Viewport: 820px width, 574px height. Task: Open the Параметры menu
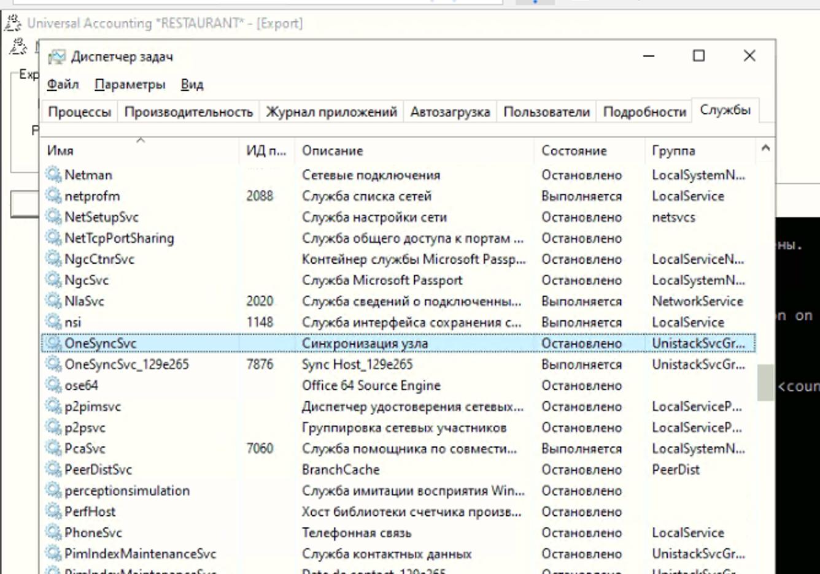(x=130, y=84)
